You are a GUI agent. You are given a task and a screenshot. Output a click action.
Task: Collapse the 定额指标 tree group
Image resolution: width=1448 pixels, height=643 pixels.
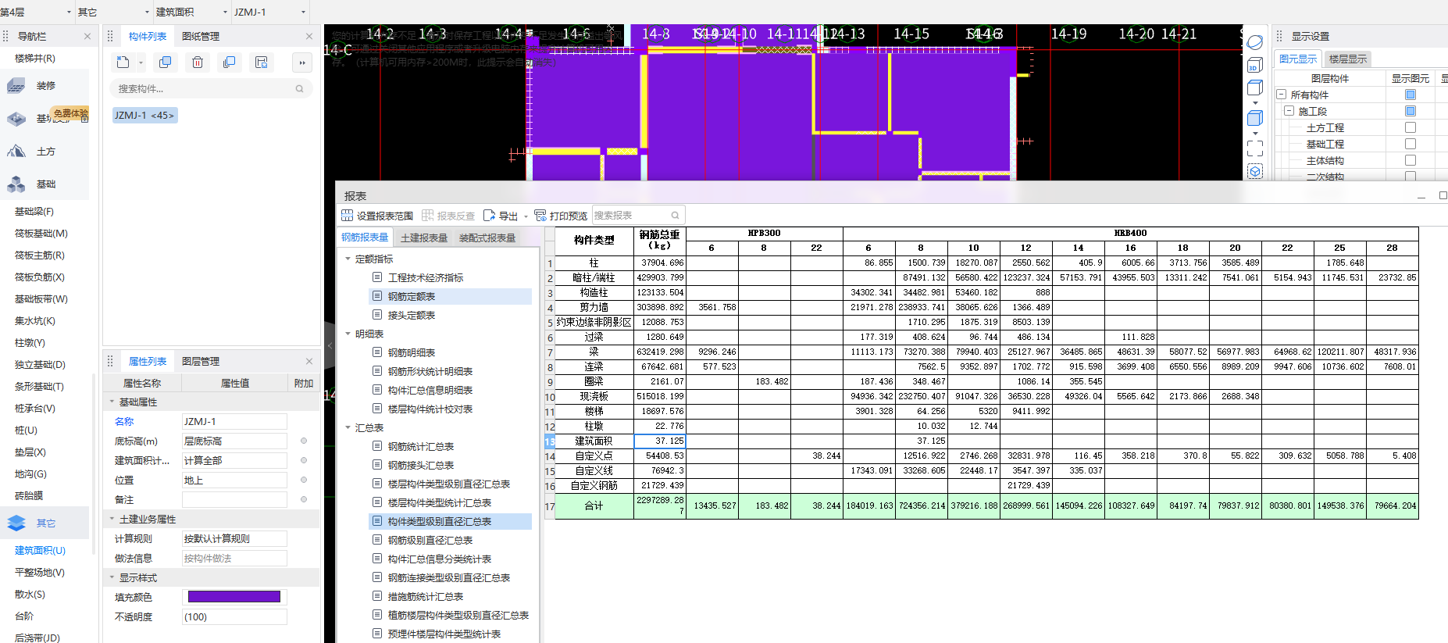pos(348,259)
